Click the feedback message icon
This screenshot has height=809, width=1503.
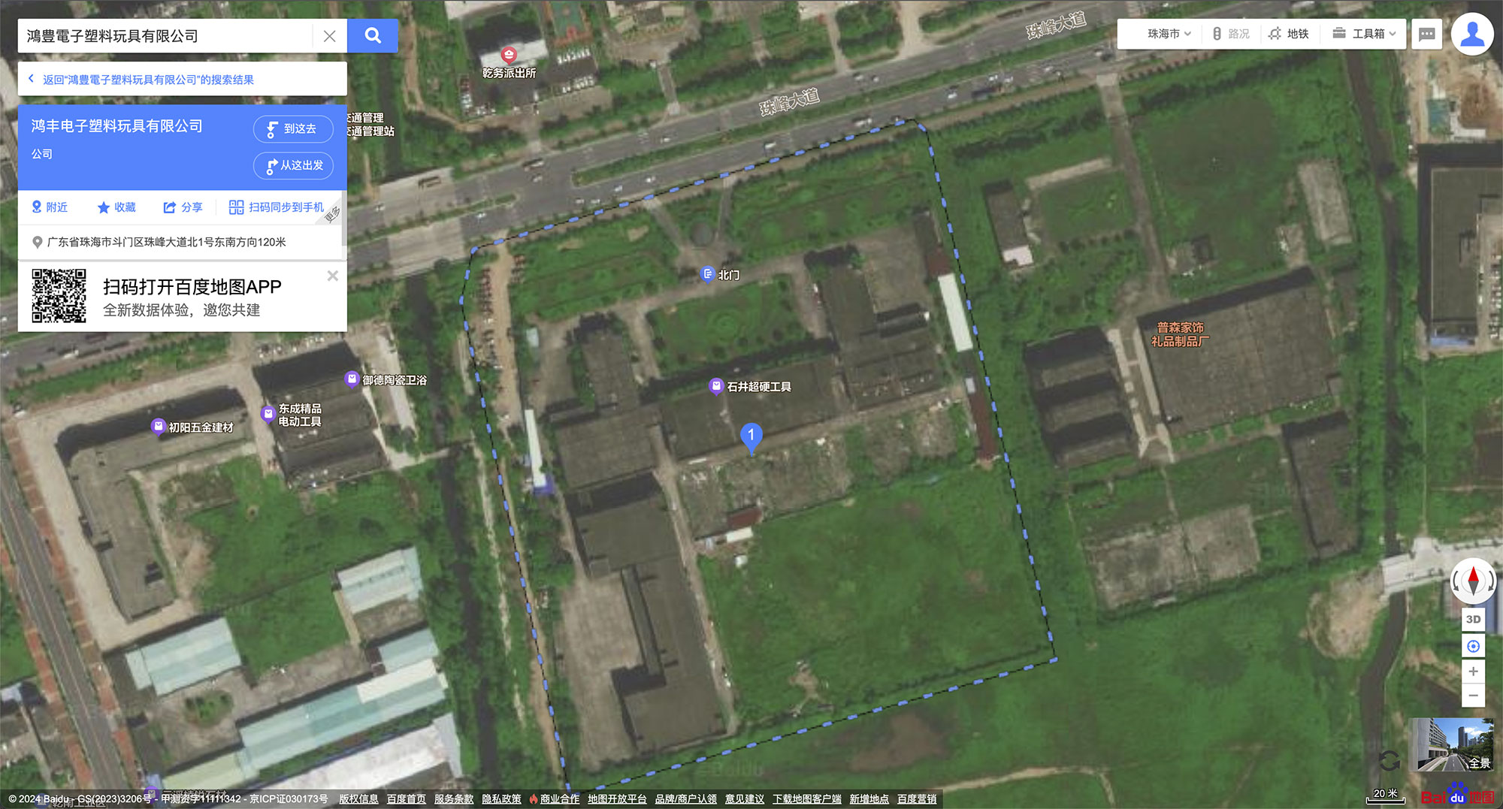point(1427,34)
